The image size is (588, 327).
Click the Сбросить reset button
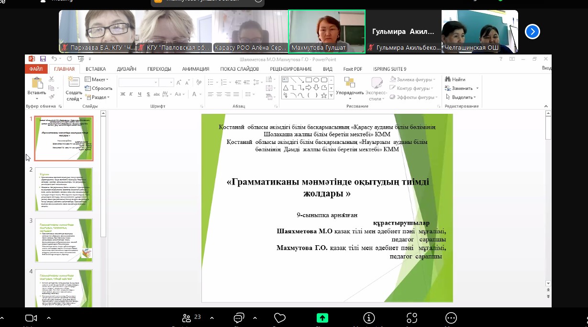[x=99, y=88]
